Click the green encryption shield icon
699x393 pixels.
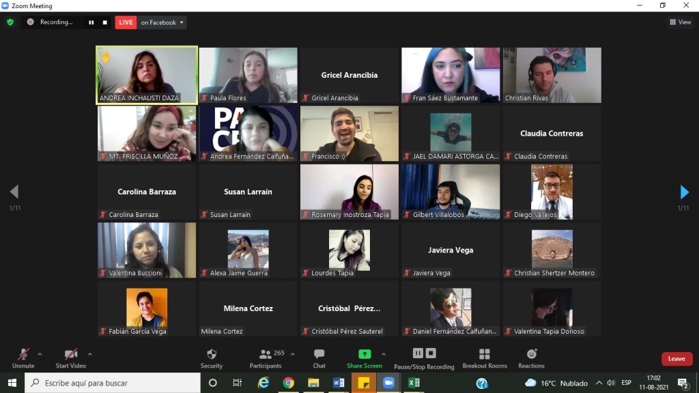tap(10, 22)
